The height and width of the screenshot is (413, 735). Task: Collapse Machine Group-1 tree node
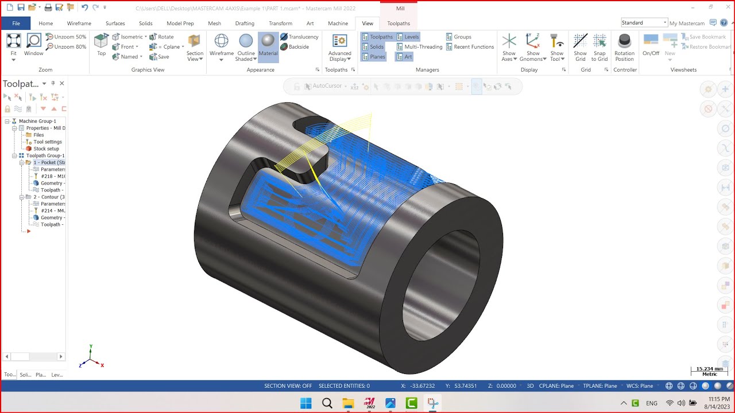7,121
